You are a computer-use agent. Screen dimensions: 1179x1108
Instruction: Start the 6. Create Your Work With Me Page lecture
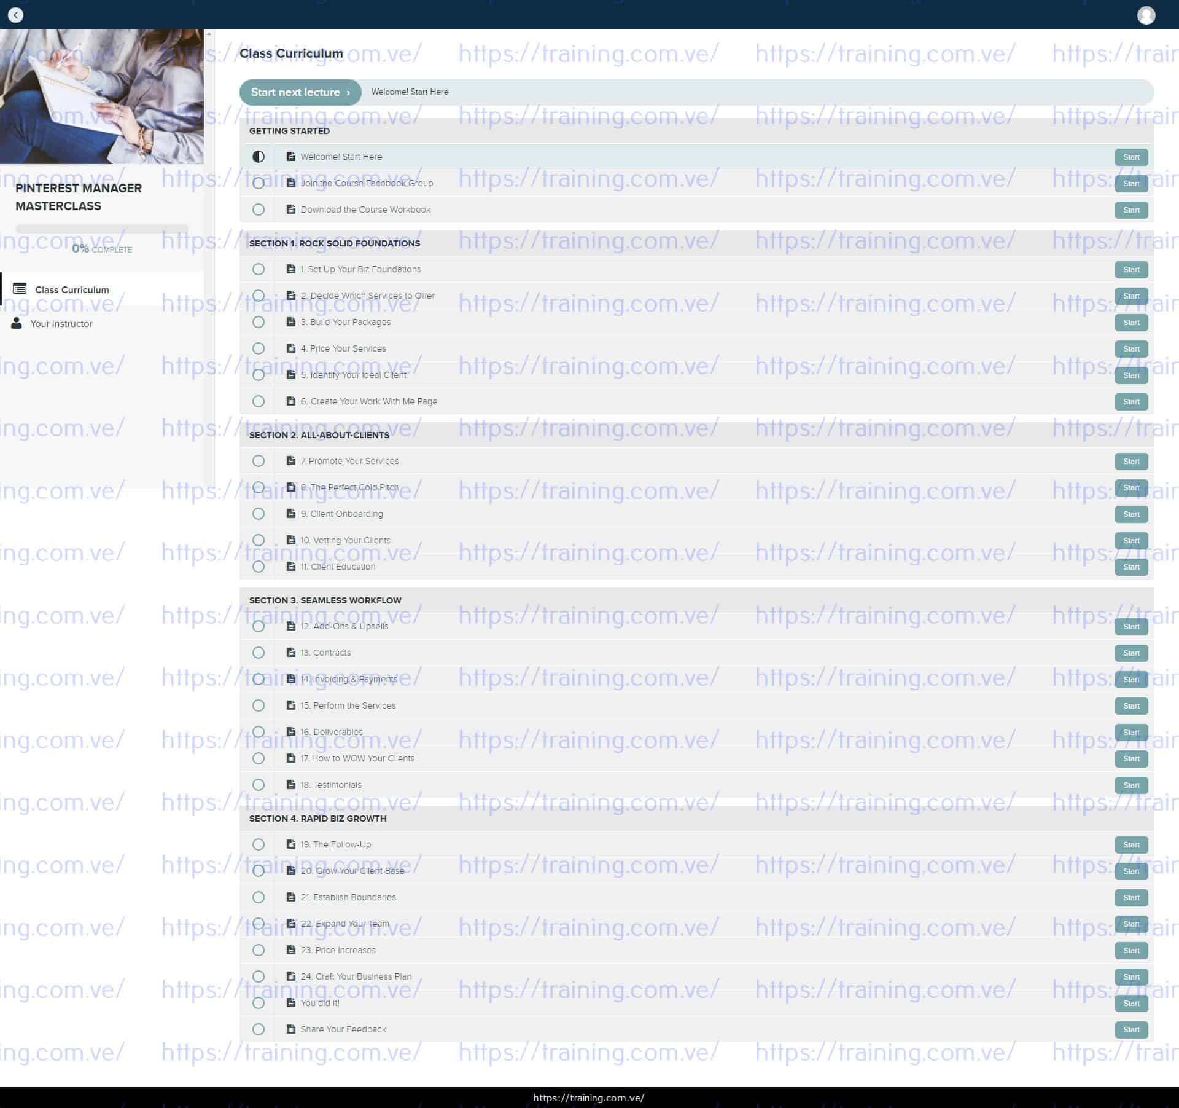point(1131,401)
